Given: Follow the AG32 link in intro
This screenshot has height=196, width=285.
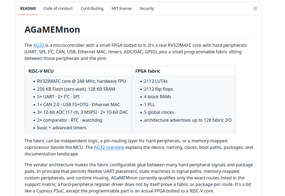Looking at the screenshot, I should (38, 45).
